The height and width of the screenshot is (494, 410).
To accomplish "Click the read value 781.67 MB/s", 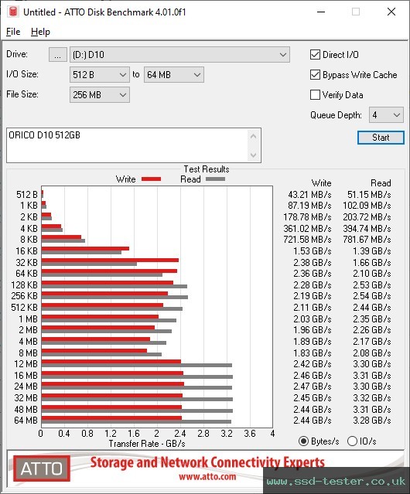I will (x=367, y=240).
